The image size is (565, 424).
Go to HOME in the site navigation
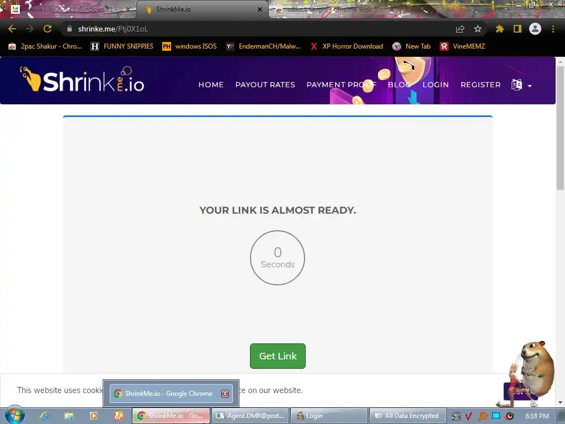coord(211,84)
